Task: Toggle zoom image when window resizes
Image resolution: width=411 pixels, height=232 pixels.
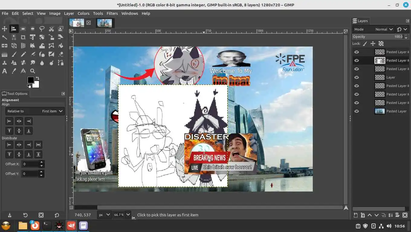Action: pyautogui.click(x=346, y=31)
